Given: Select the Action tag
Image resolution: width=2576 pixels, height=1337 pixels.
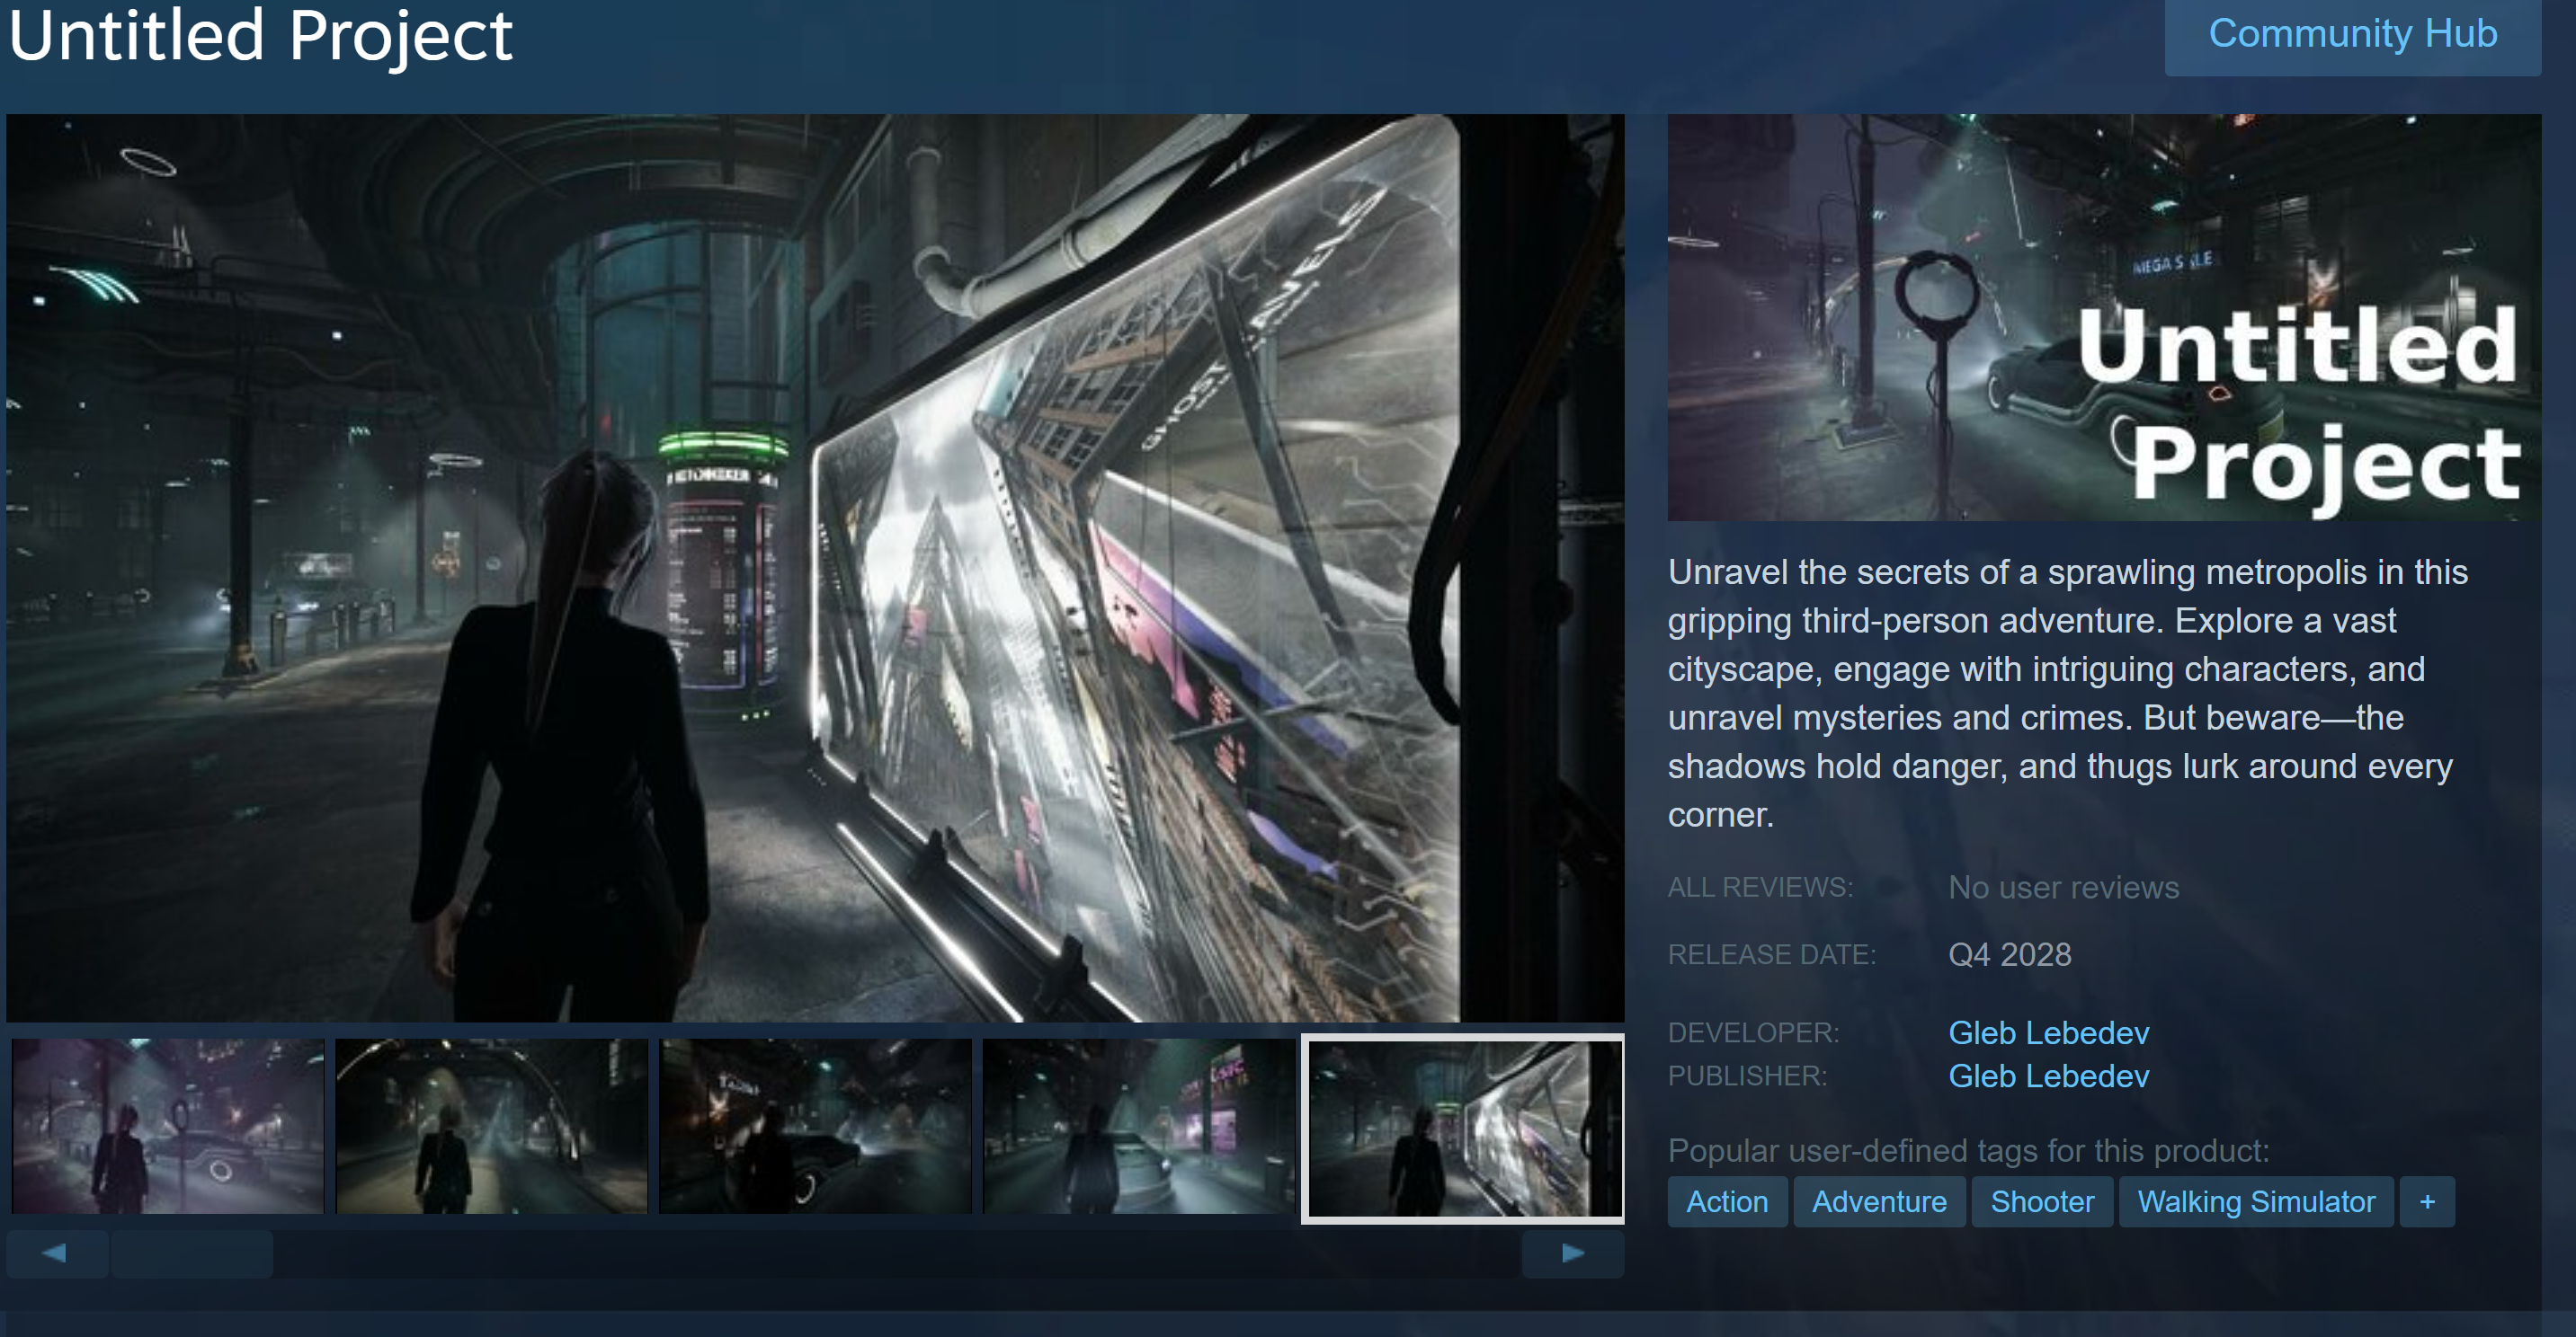Looking at the screenshot, I should click(1727, 1201).
